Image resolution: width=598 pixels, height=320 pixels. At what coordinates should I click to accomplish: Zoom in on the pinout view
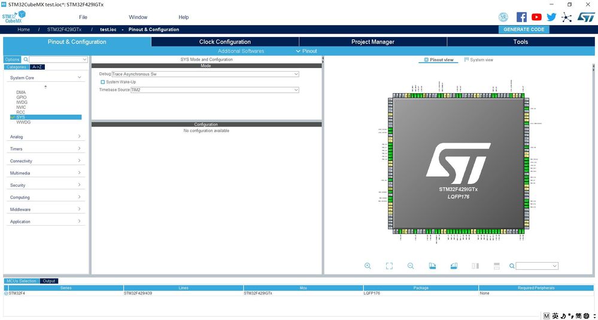click(368, 266)
